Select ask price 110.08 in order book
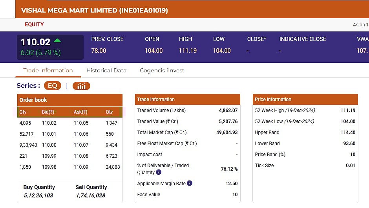Viewport: 369px width, 208px height. click(x=81, y=156)
